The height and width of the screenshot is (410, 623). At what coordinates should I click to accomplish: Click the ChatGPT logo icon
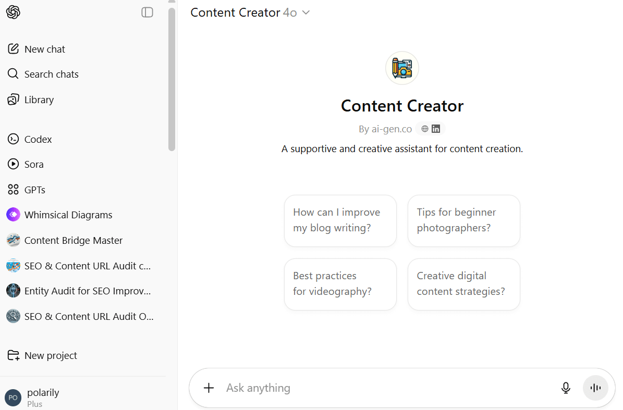pyautogui.click(x=13, y=13)
